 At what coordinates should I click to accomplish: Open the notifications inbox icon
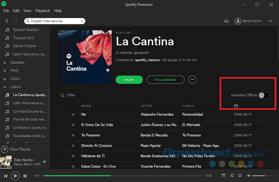pyautogui.click(x=226, y=21)
